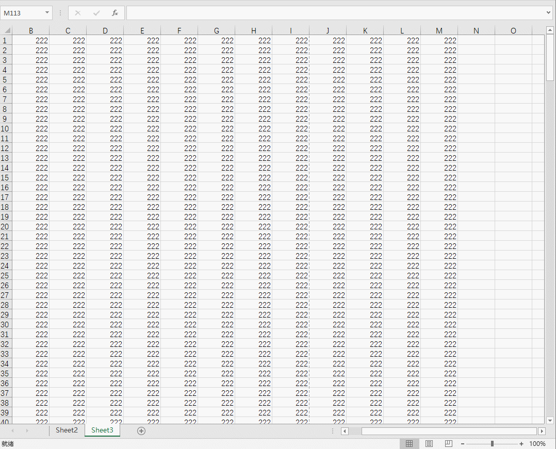Expand the formula bar
This screenshot has width=556, height=449.
coord(548,13)
